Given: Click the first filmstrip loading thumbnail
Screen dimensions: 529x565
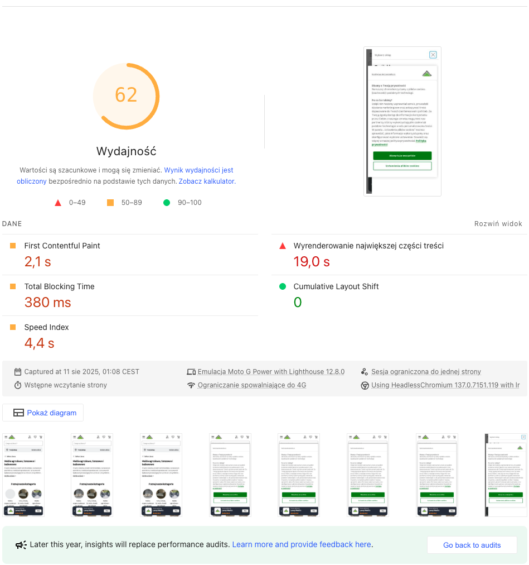Looking at the screenshot, I should click(23, 475).
